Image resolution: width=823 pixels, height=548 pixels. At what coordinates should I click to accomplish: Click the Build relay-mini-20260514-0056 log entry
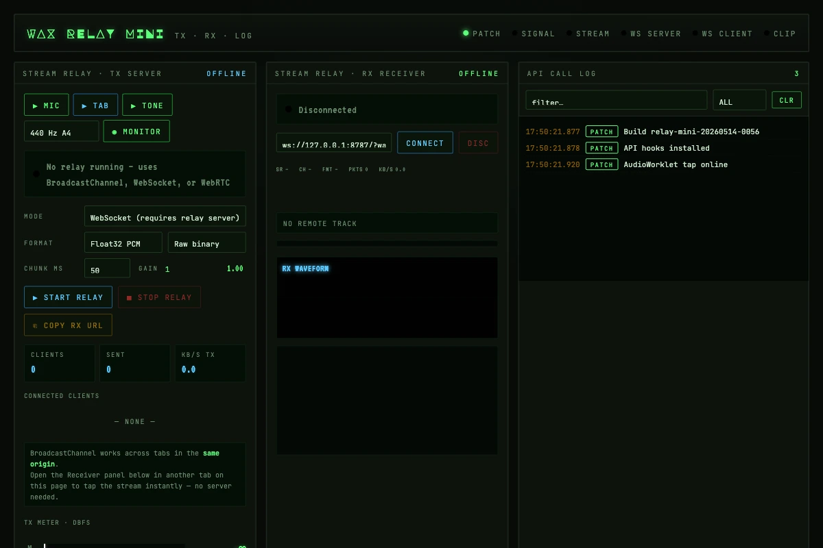[x=691, y=132]
